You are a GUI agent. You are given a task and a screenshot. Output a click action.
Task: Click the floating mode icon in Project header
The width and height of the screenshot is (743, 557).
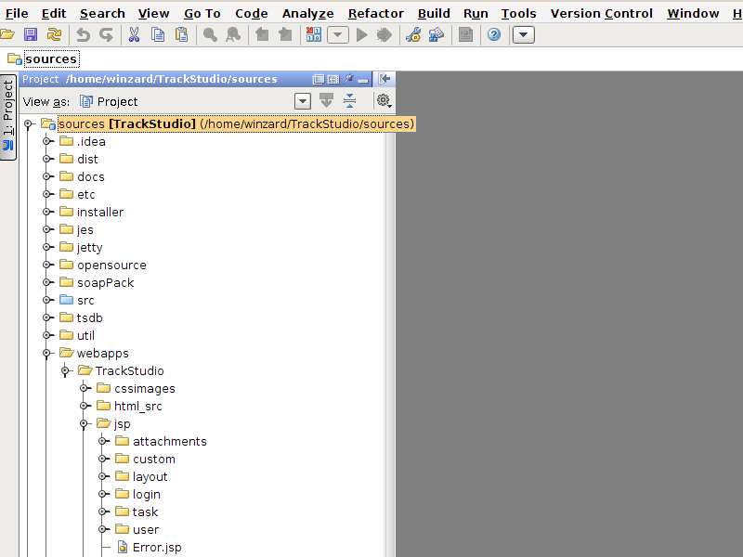click(x=319, y=79)
